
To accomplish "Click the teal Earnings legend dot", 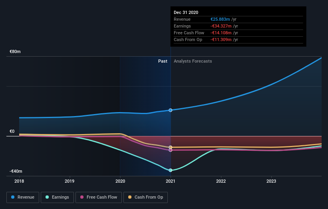I will pos(47,197).
